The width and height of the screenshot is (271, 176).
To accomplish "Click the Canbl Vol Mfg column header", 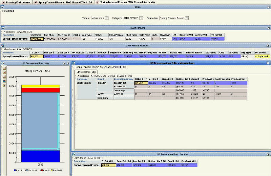I will [x=222, y=79].
